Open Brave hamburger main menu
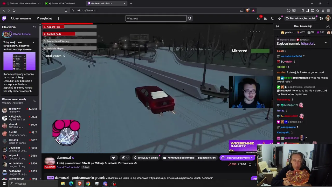332x187 pixels. tap(328, 10)
